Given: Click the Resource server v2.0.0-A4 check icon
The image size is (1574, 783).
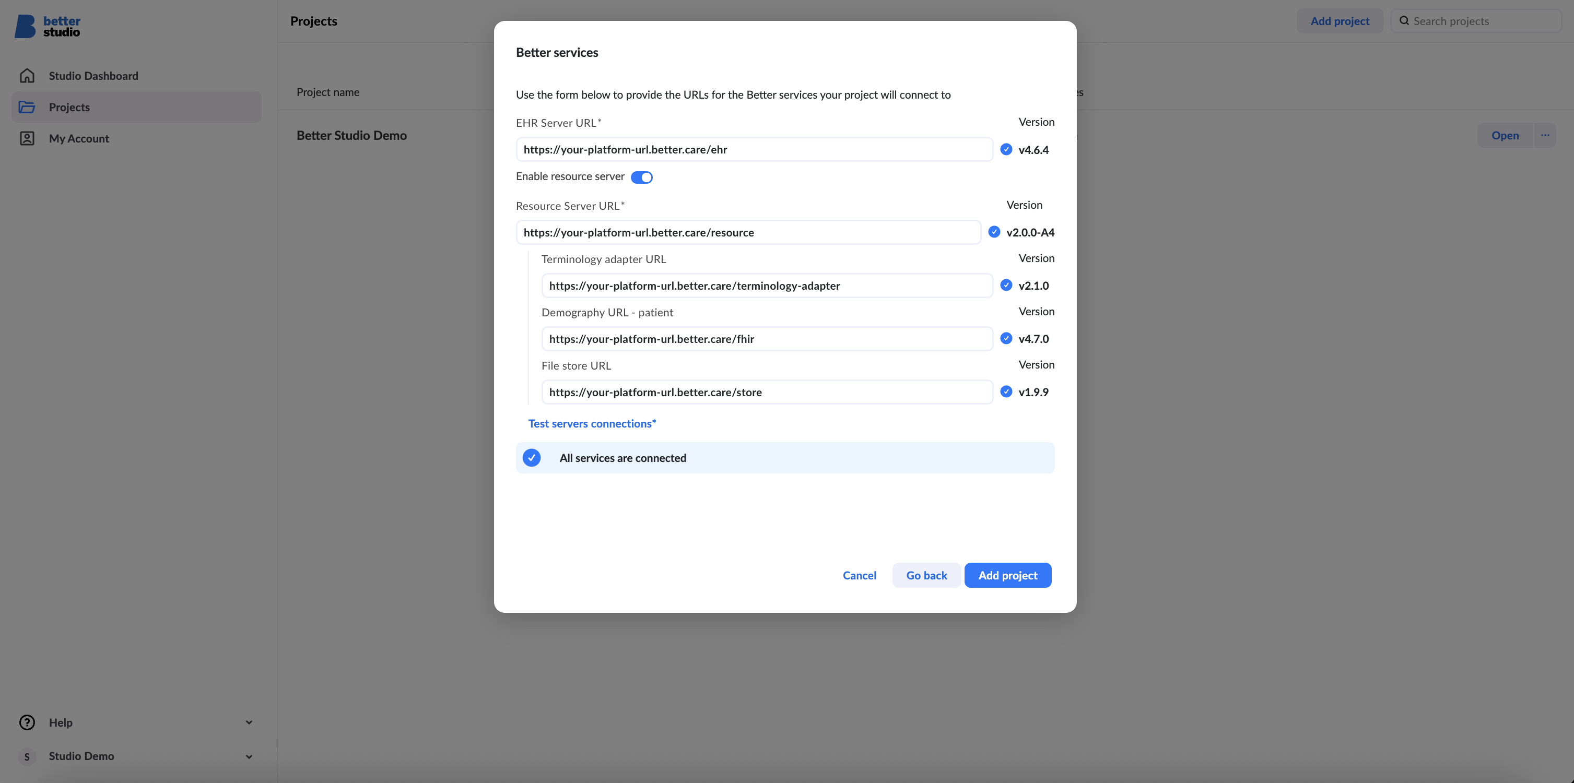Looking at the screenshot, I should point(994,232).
